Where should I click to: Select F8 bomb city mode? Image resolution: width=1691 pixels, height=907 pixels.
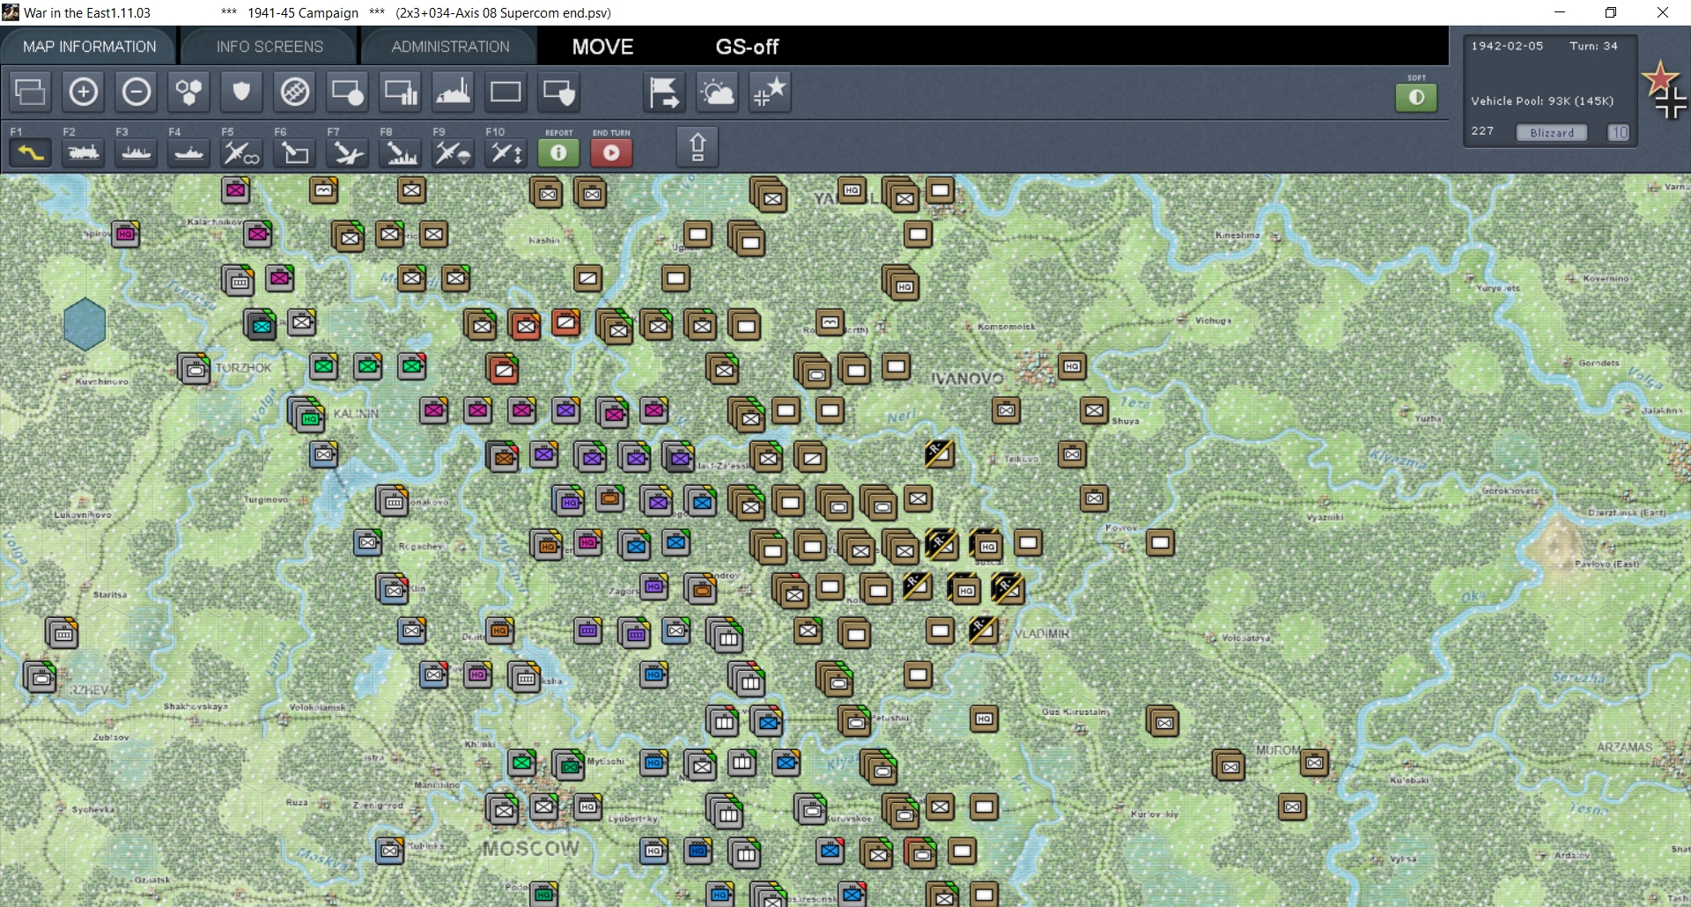click(401, 152)
